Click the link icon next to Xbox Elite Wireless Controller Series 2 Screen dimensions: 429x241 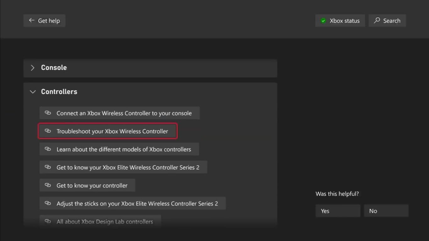(48, 167)
